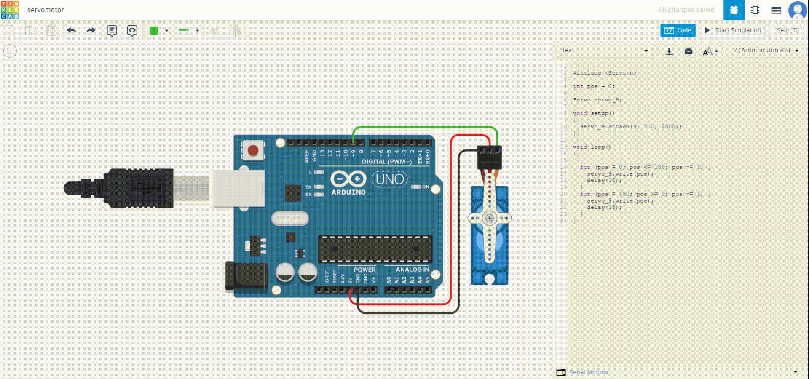The image size is (809, 379).
Task: Click the 'void setup()' code line
Action: click(x=594, y=113)
